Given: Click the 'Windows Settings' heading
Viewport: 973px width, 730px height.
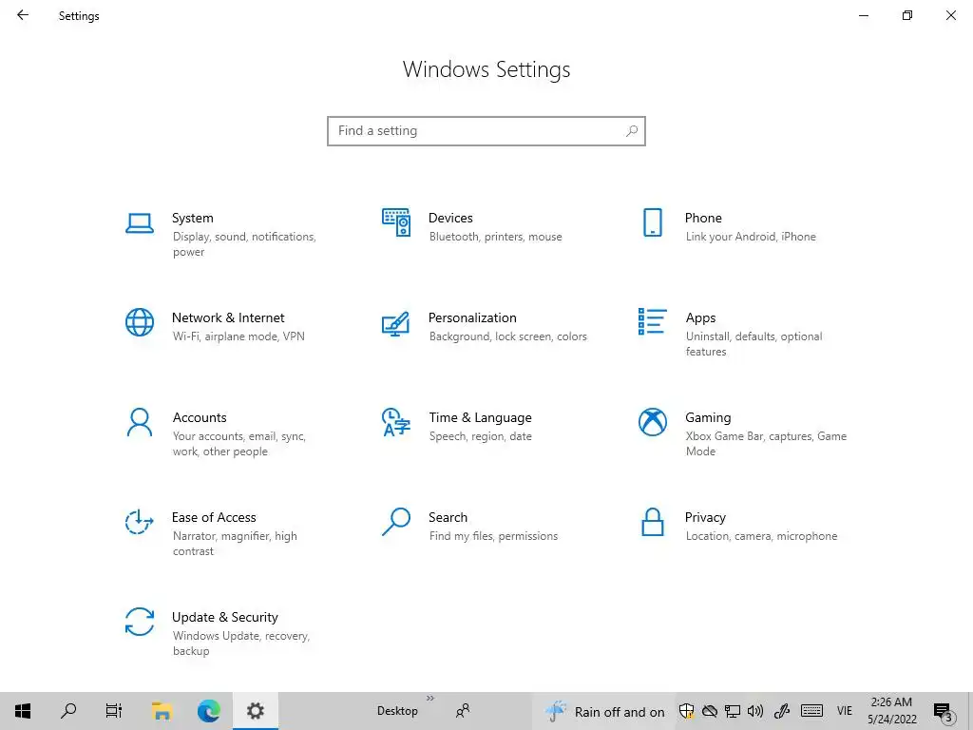Looking at the screenshot, I should click(486, 69).
